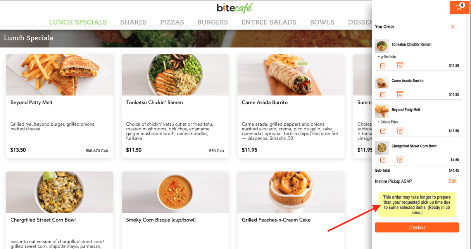Edit the Carne Asada Burrito cart item

click(383, 94)
